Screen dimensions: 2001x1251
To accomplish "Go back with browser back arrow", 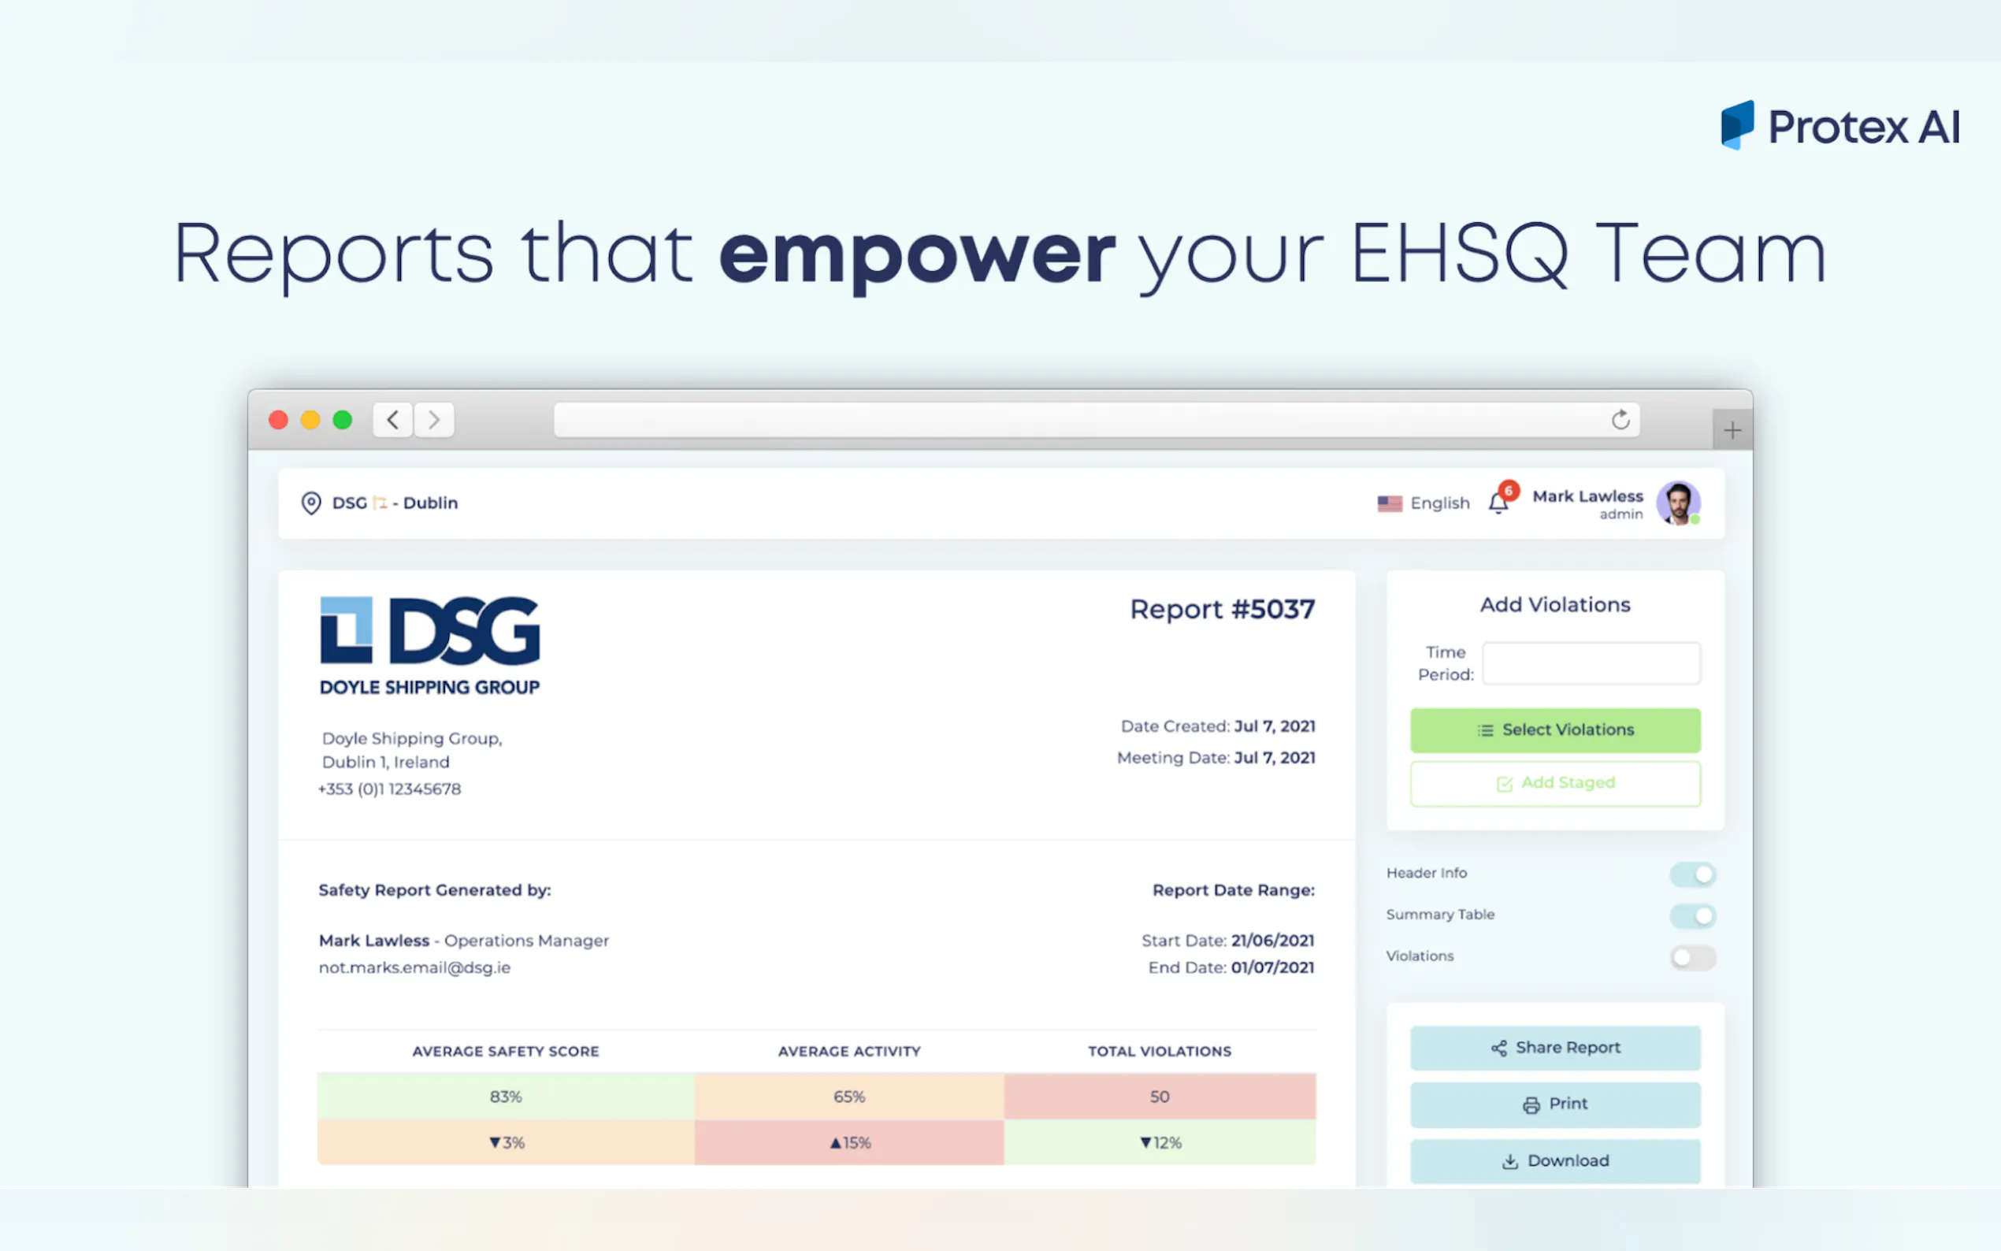I will [x=393, y=421].
